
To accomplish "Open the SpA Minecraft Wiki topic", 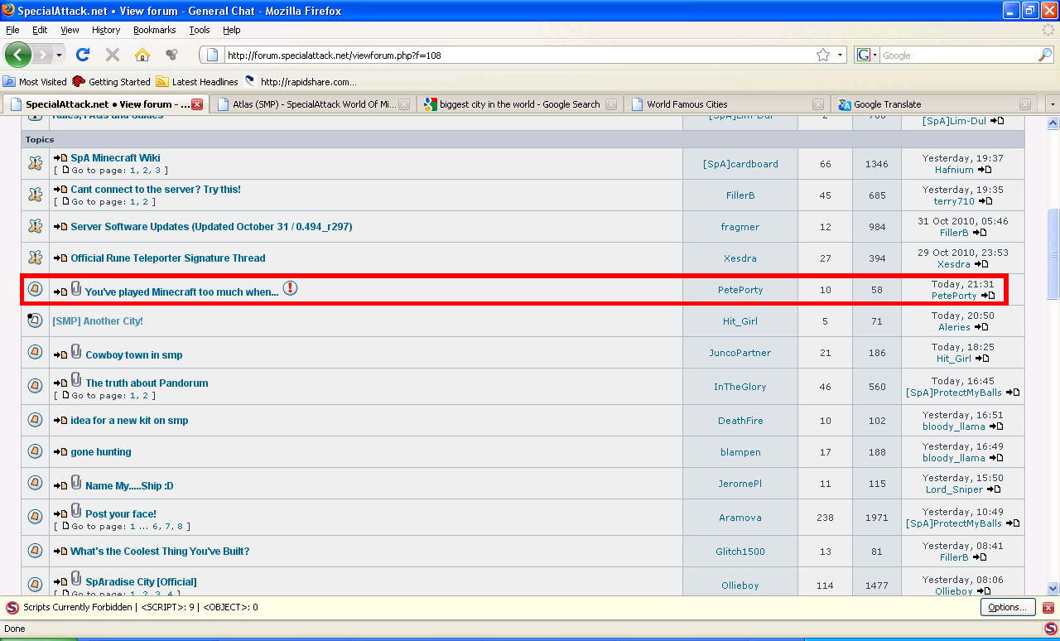I will tap(115, 158).
